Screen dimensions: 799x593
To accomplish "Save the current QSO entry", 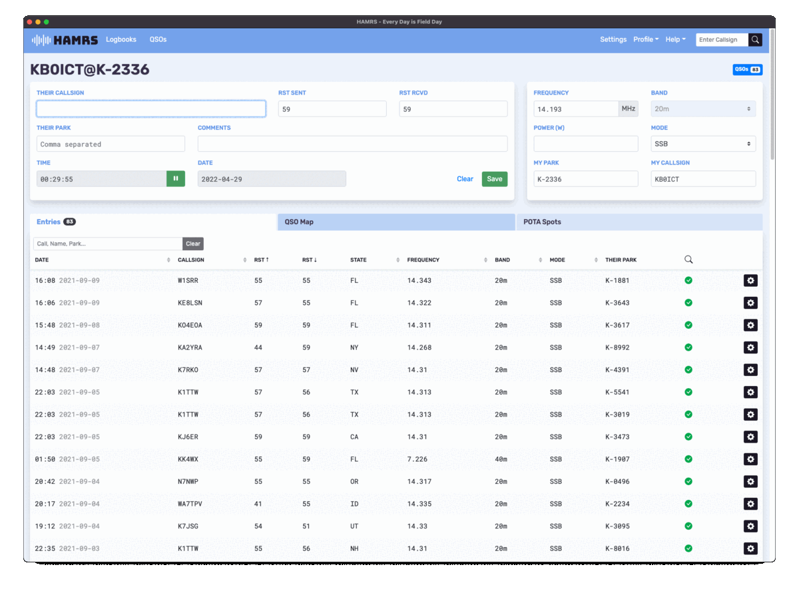I will pos(494,179).
